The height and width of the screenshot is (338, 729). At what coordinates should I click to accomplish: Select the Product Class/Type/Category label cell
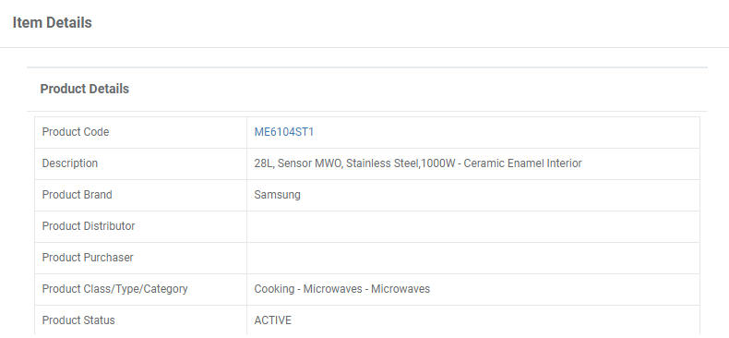point(140,289)
